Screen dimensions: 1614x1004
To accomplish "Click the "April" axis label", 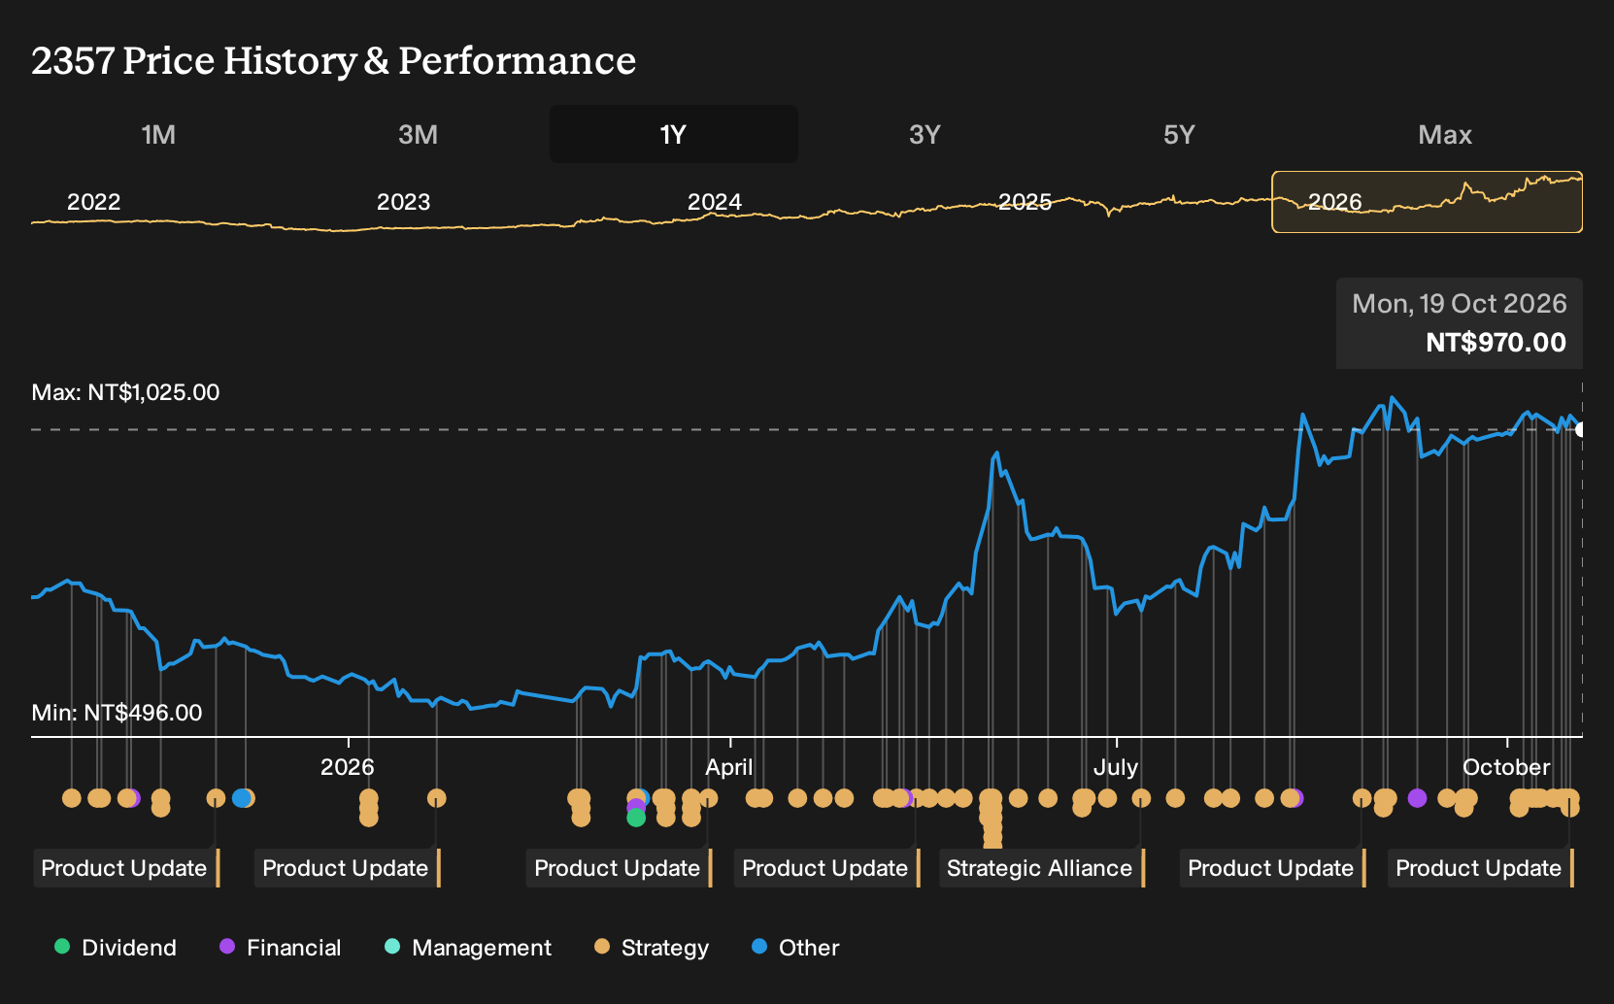I will [729, 767].
